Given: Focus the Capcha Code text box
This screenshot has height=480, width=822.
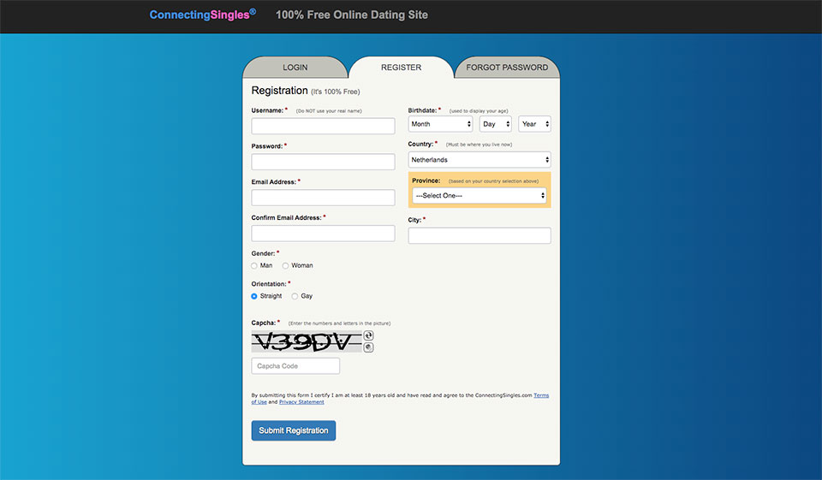Looking at the screenshot, I should pos(295,366).
